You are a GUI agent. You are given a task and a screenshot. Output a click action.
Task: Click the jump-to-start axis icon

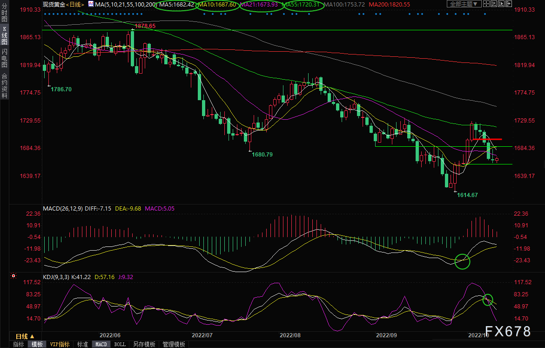[x=493, y=4]
